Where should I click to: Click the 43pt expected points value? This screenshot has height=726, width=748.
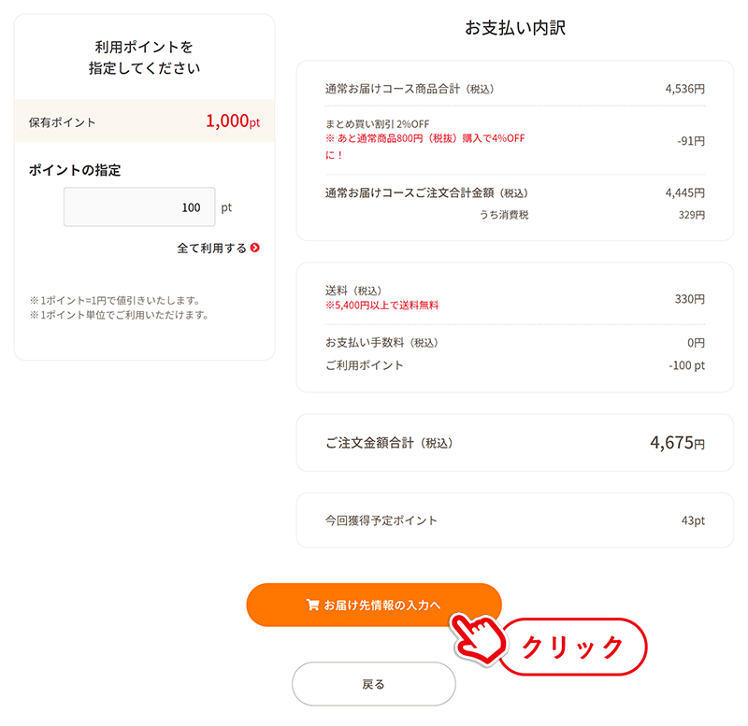pos(693,520)
